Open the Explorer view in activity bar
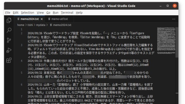This screenshot has width=185, height=104. (x=9, y=20)
